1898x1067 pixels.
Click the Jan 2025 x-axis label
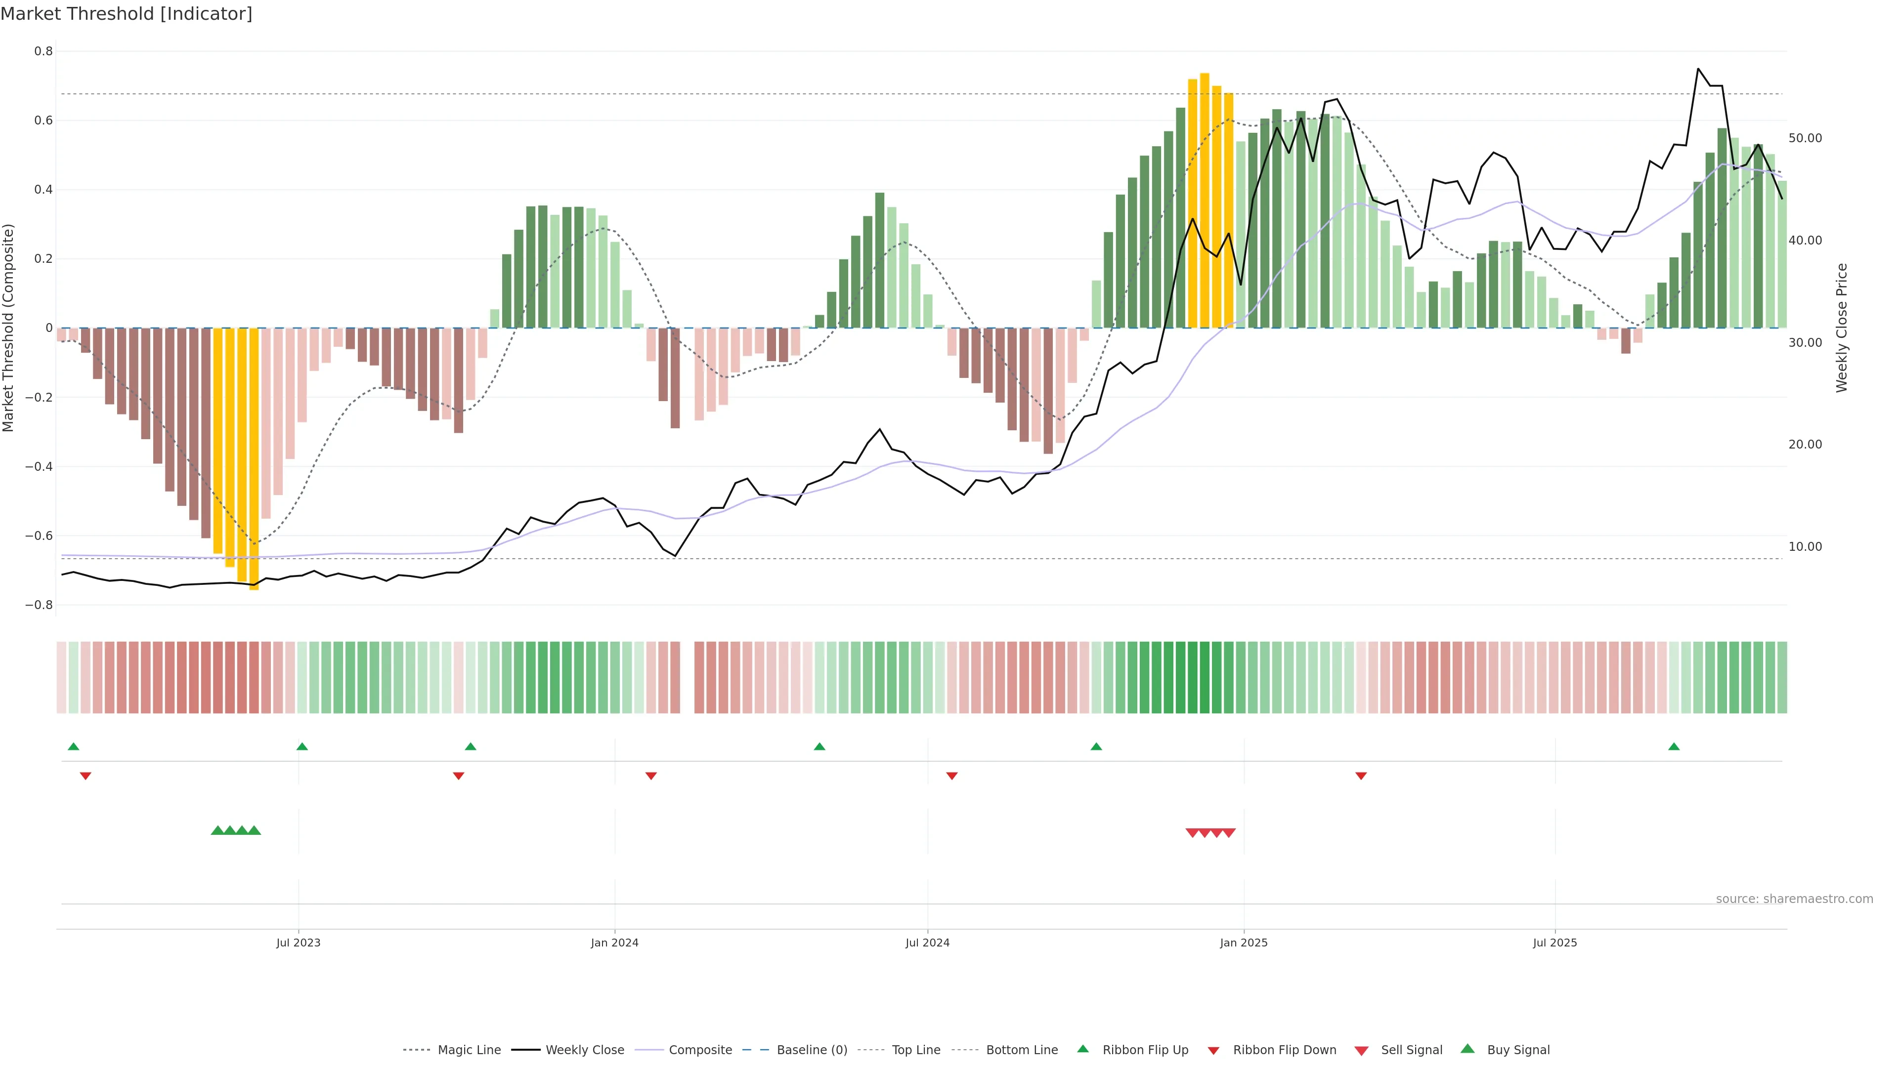pyautogui.click(x=1244, y=943)
